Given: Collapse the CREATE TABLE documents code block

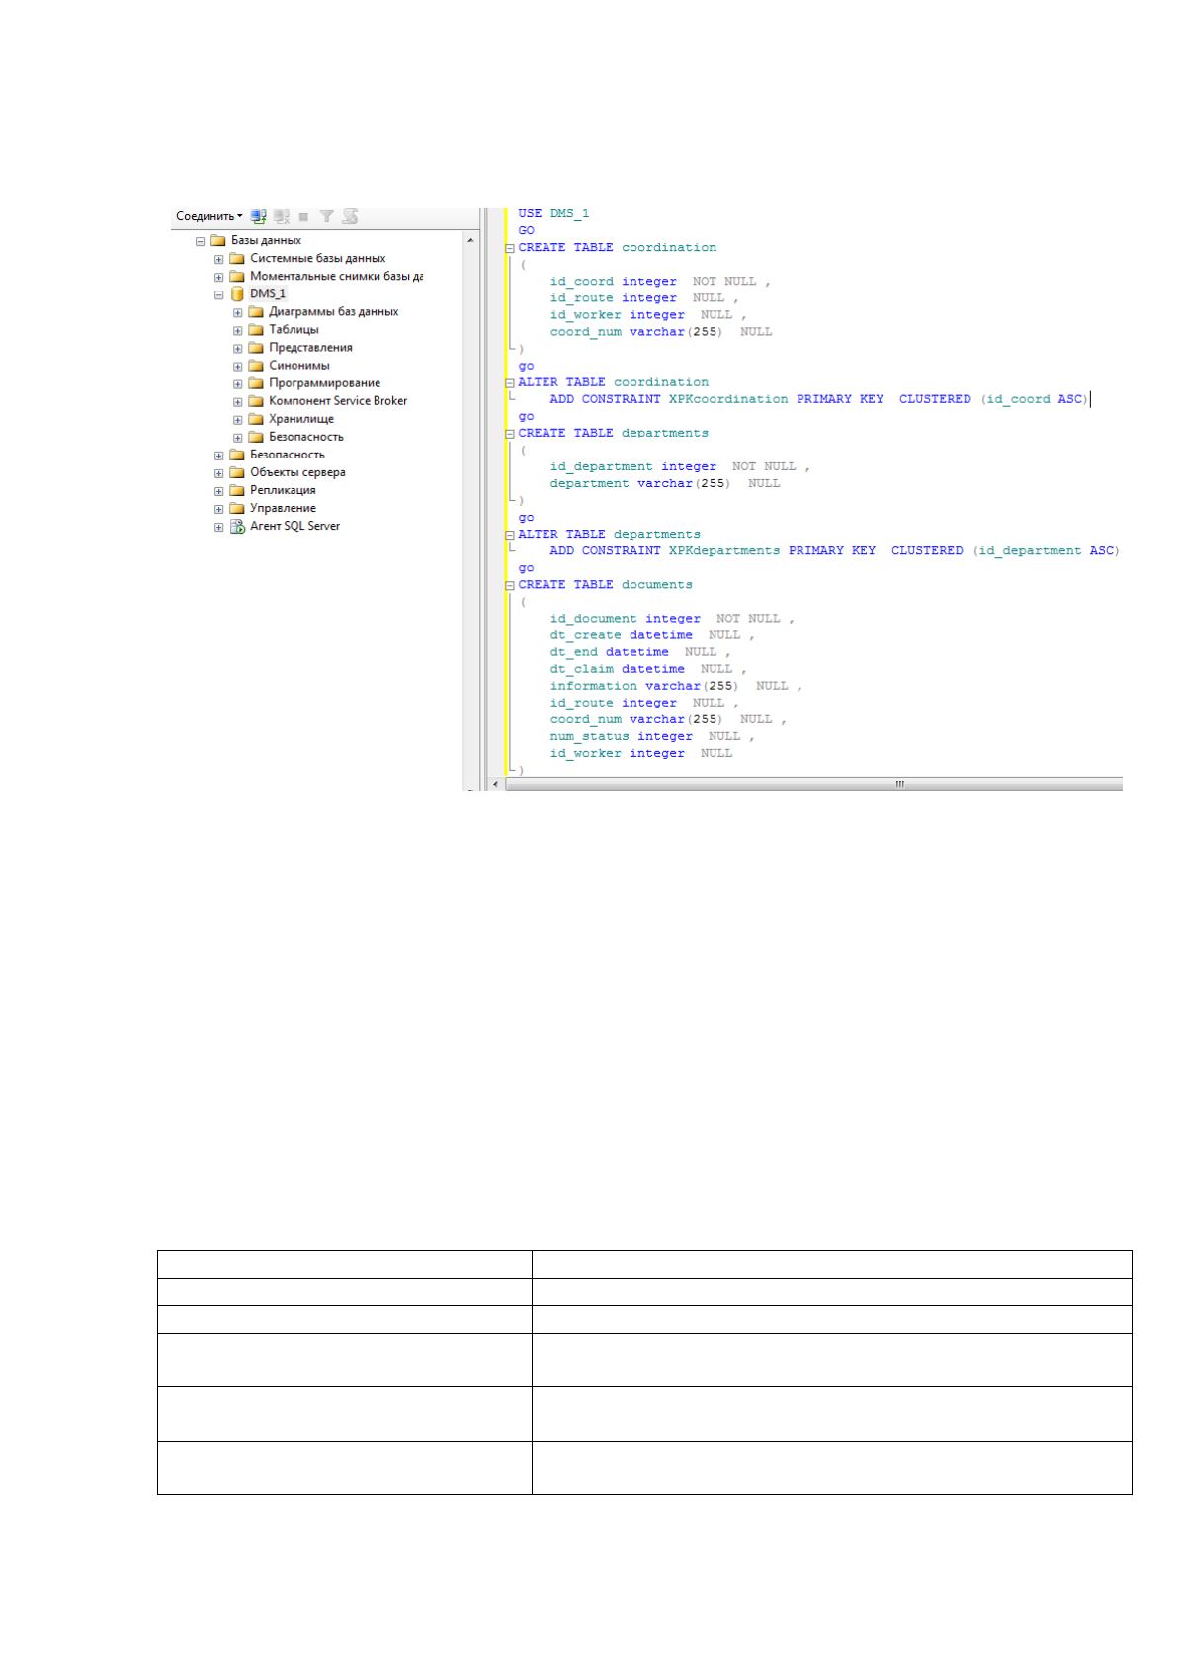Looking at the screenshot, I should pos(510,586).
